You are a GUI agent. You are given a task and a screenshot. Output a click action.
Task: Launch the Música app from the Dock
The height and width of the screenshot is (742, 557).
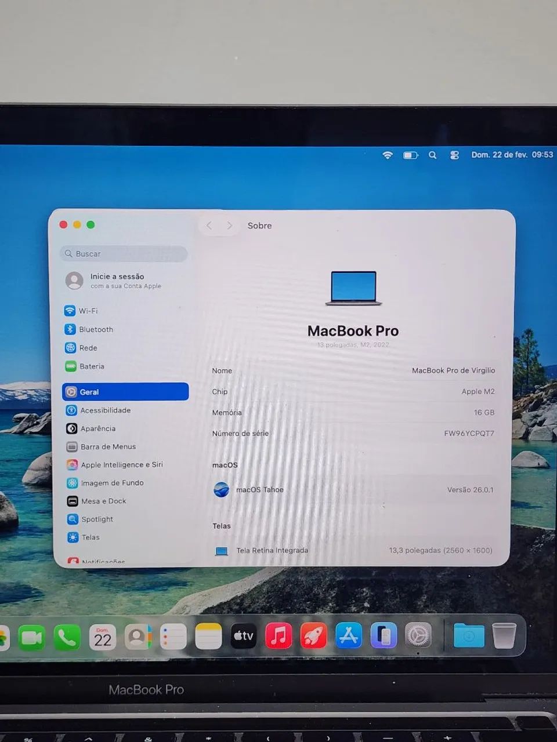(278, 636)
